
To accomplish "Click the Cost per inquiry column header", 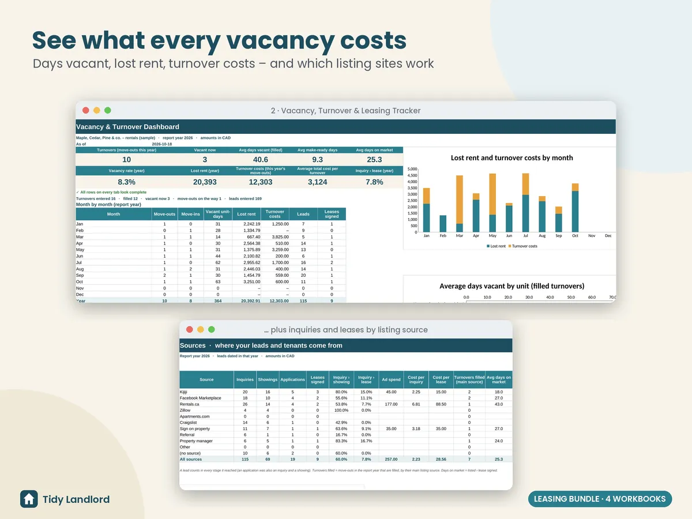I will coord(416,379).
